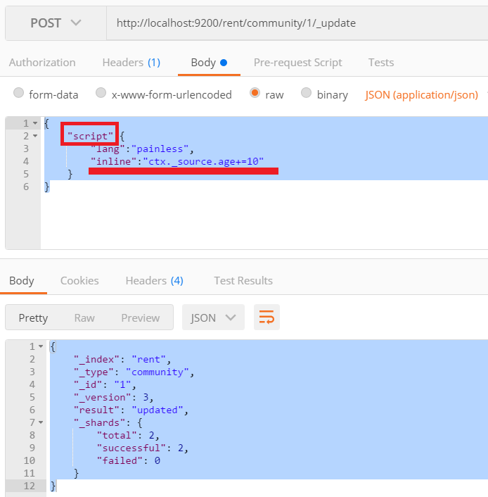Screen dimensions: 488x497
Task: Open the Authorization tab
Action: [42, 63]
